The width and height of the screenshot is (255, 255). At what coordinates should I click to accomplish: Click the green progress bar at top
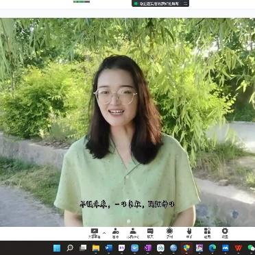pos(82,1)
